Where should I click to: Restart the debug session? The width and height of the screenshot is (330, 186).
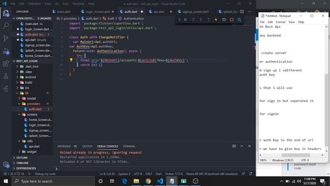pyautogui.click(x=224, y=20)
